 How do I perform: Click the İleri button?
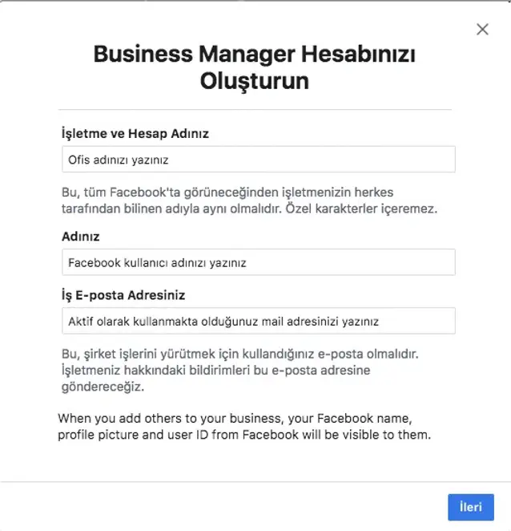(471, 507)
